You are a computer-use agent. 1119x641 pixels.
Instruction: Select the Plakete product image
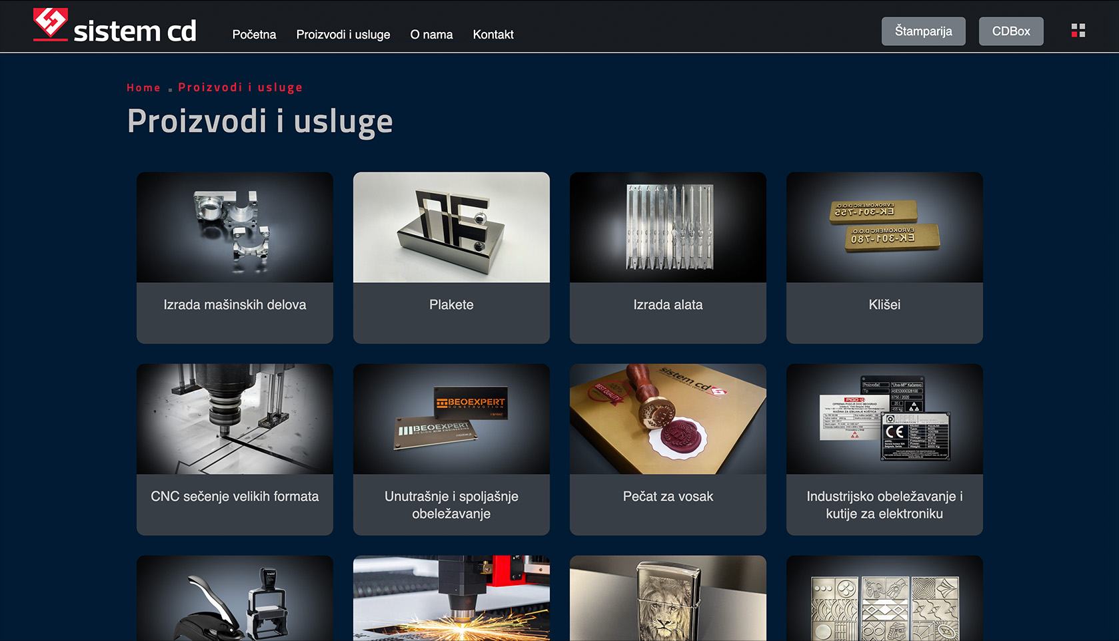[x=451, y=228]
